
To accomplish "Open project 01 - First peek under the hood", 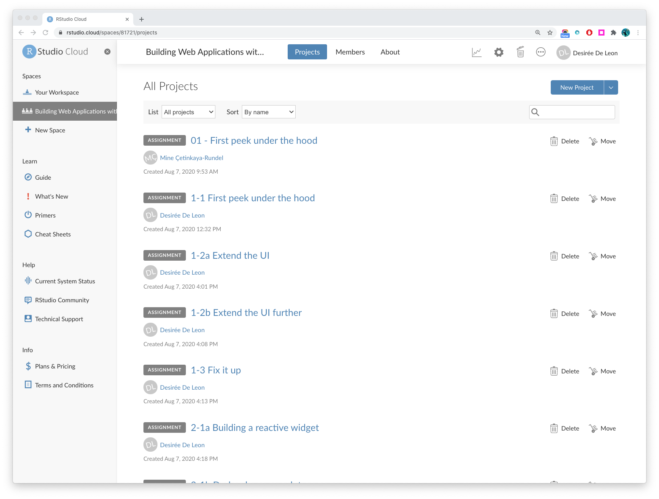I will (254, 141).
